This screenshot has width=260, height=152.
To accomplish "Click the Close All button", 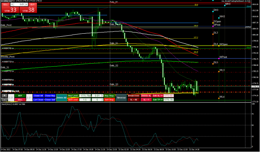I will (x=38, y=96).
